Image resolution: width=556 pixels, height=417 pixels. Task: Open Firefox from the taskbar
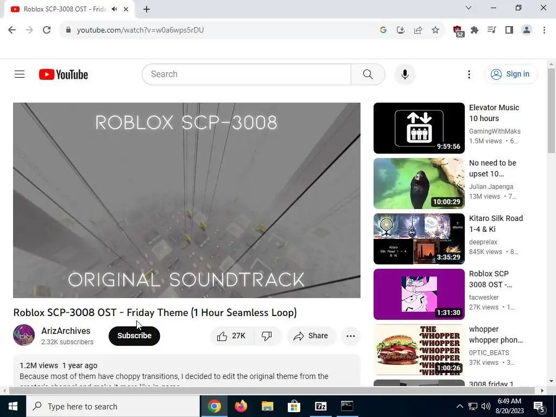click(x=241, y=406)
